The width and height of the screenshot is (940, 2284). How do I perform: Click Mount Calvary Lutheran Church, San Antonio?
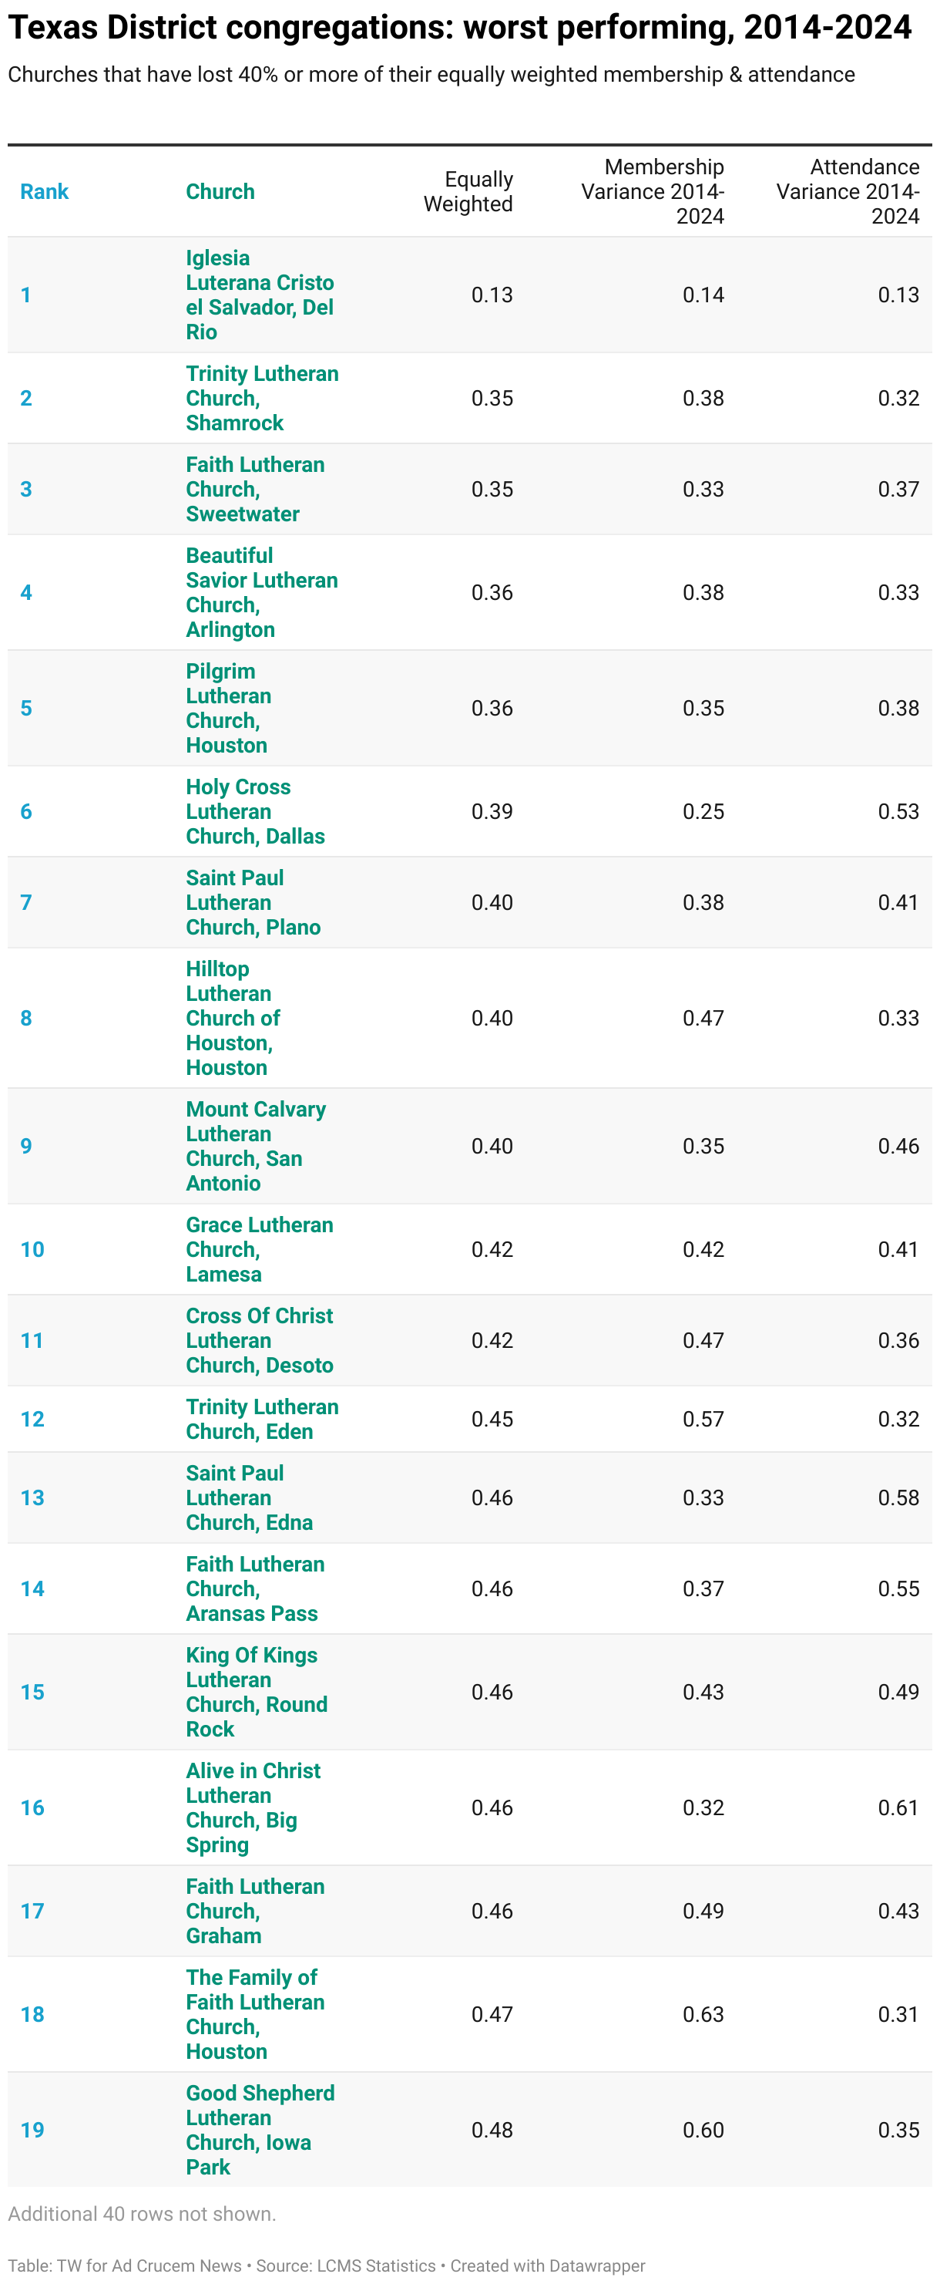(x=256, y=1146)
